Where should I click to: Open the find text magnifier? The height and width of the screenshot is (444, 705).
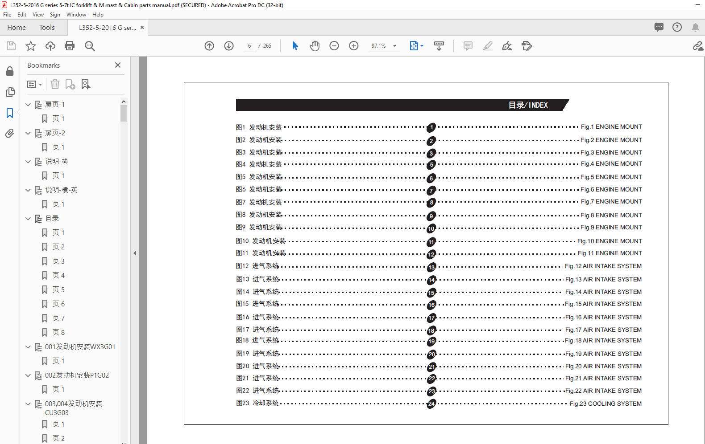tap(90, 46)
